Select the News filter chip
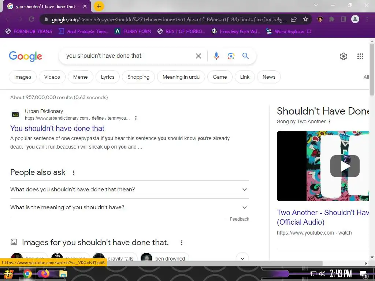375x281 pixels. (269, 77)
